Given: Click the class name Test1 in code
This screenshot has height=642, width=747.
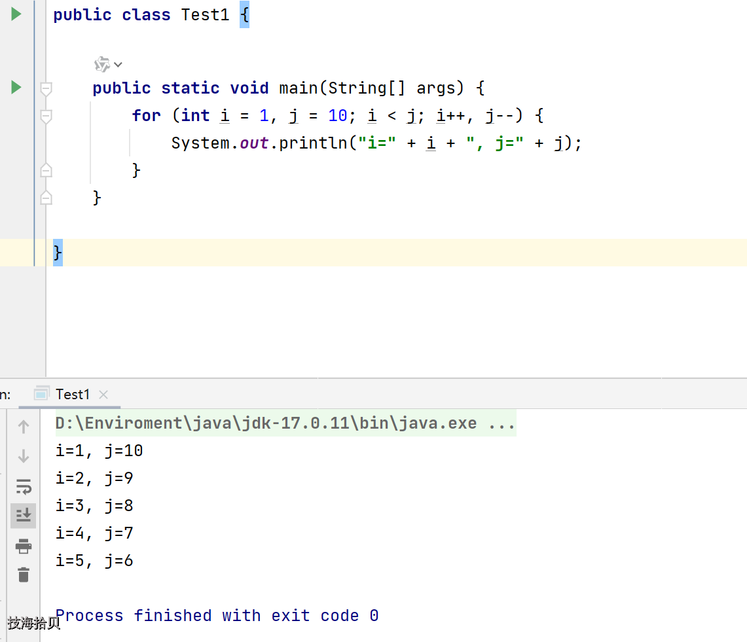Looking at the screenshot, I should tap(206, 15).
